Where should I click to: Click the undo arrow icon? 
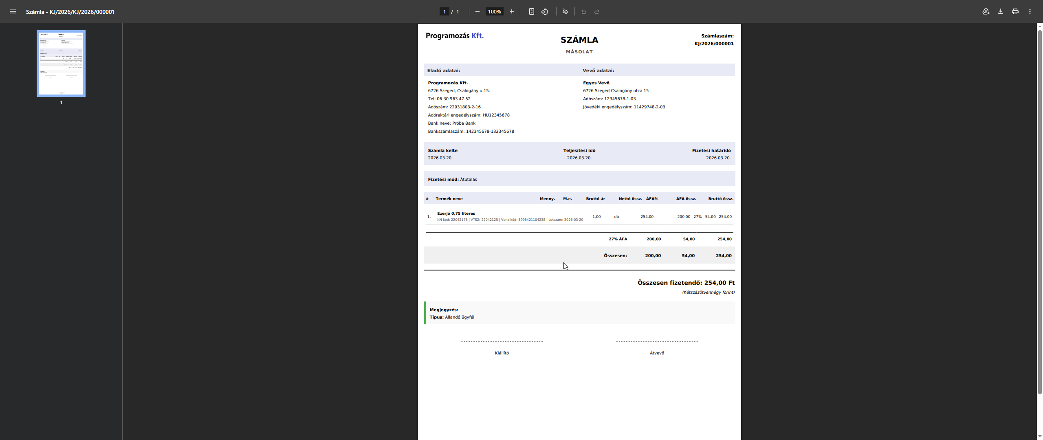click(584, 11)
